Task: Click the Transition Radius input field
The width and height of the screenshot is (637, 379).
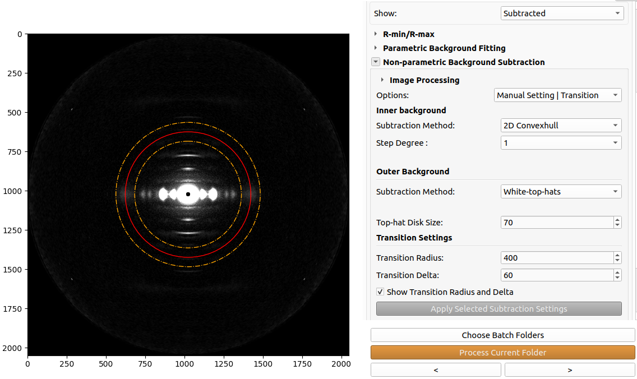Action: pyautogui.click(x=557, y=258)
